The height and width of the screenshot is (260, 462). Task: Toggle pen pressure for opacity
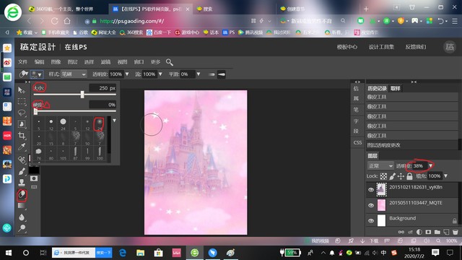click(212, 74)
